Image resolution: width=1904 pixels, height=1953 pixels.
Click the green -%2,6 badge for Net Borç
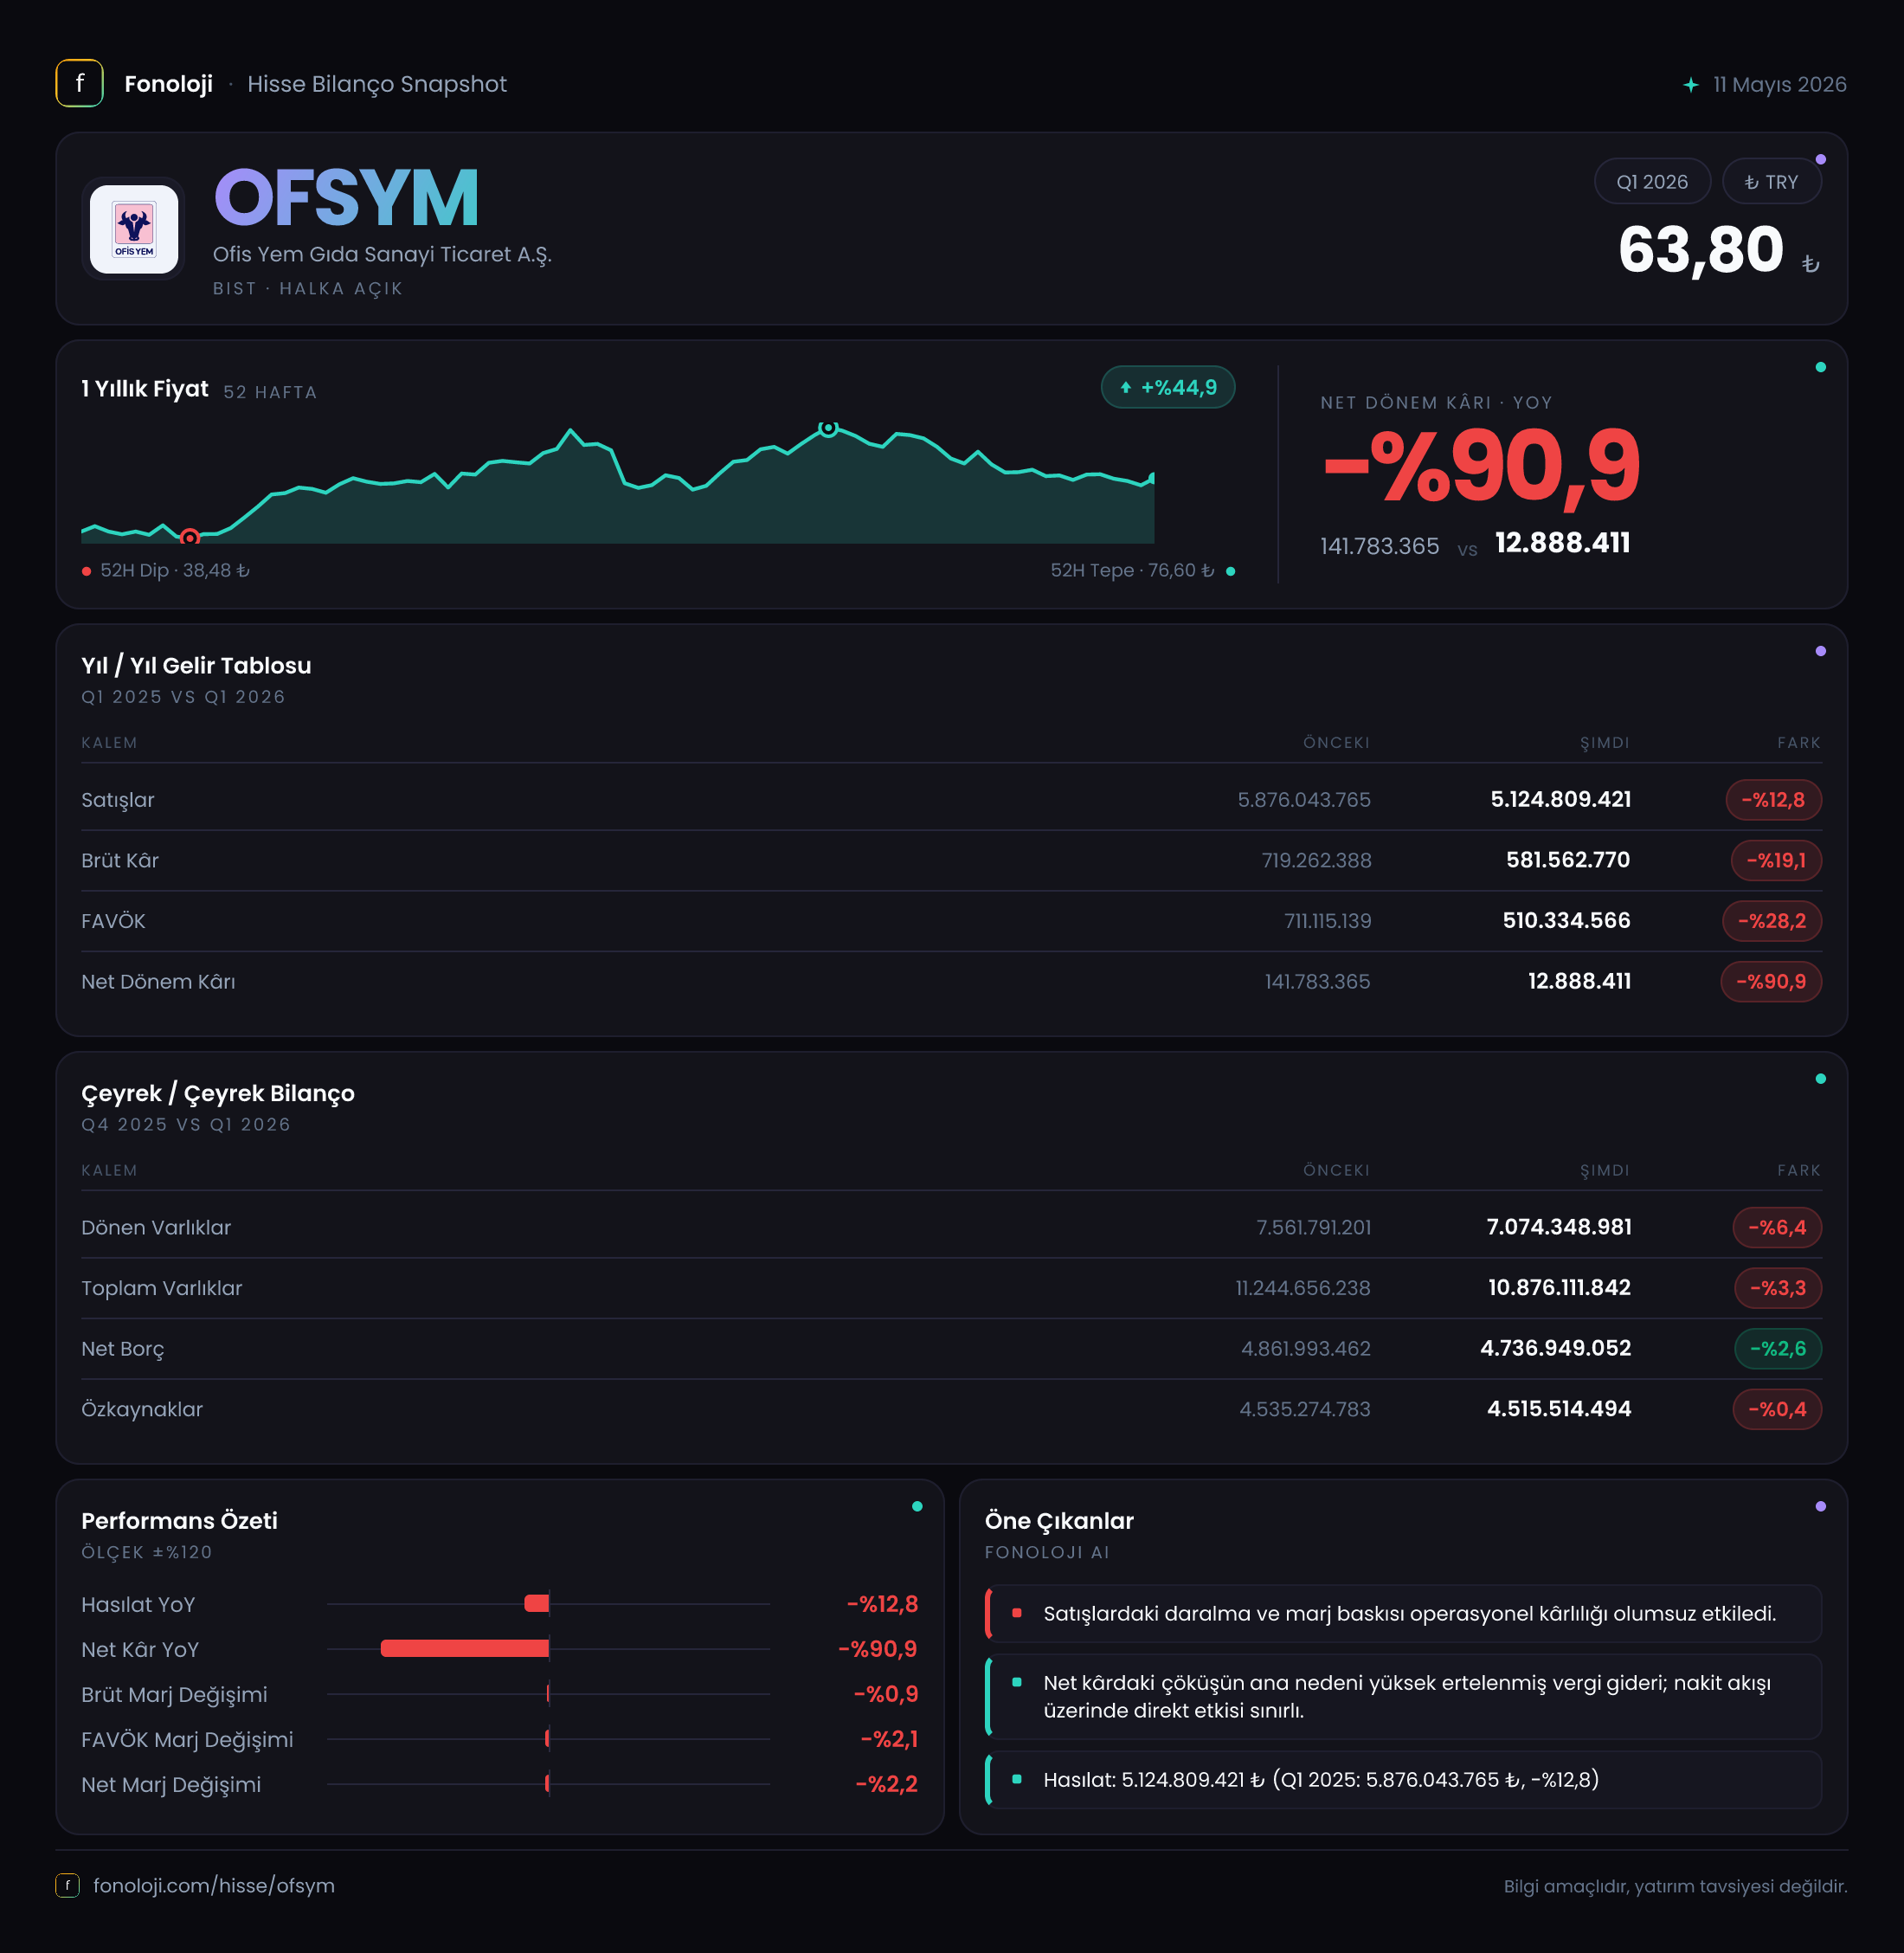click(1778, 1349)
